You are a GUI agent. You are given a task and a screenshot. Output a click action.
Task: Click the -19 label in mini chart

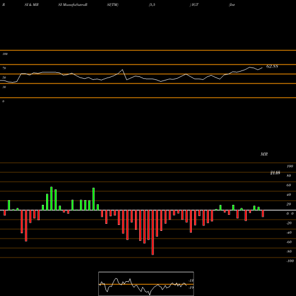click(x=191, y=288)
